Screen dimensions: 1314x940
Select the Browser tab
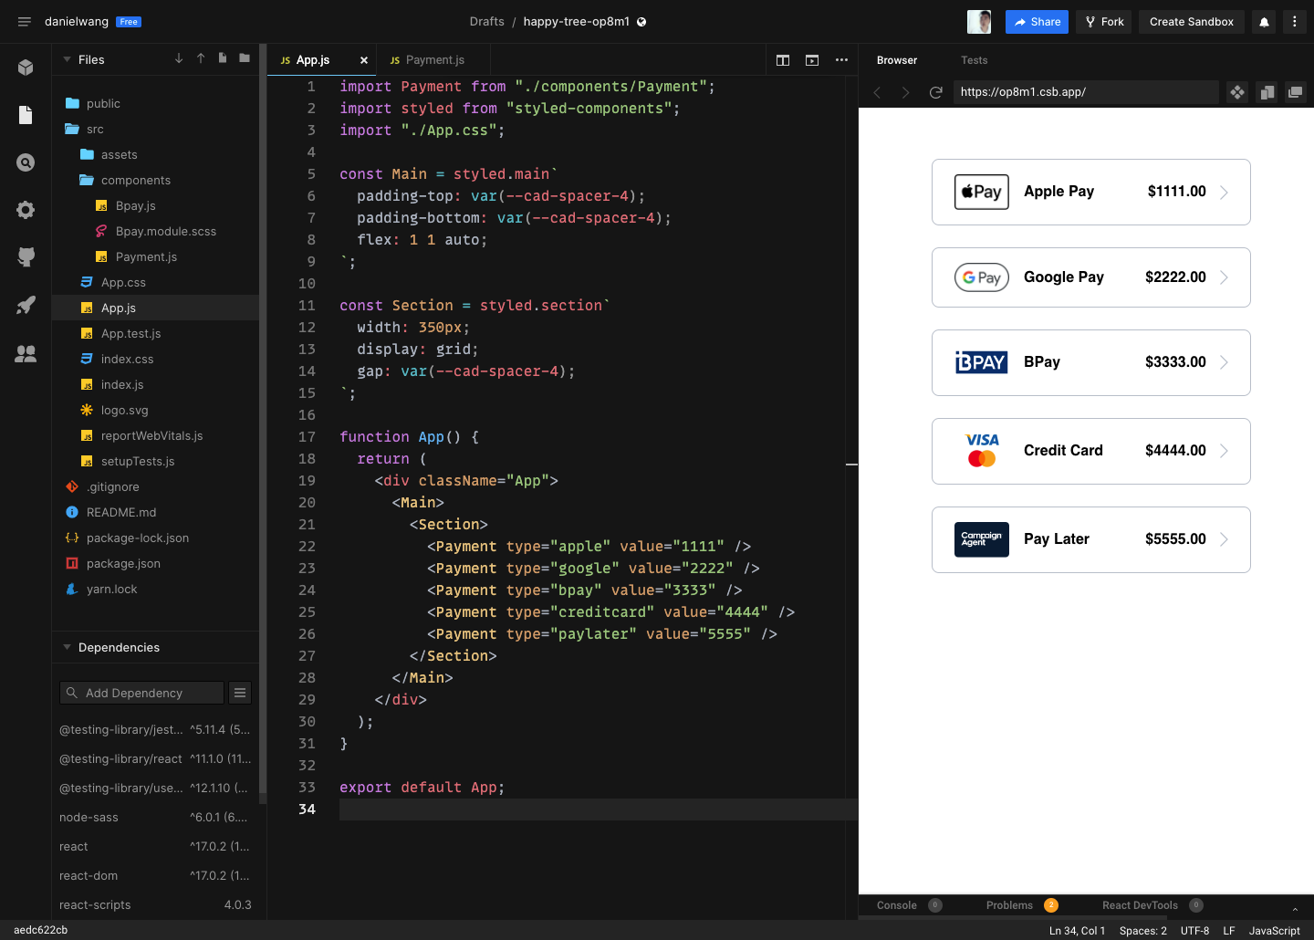[x=897, y=60]
